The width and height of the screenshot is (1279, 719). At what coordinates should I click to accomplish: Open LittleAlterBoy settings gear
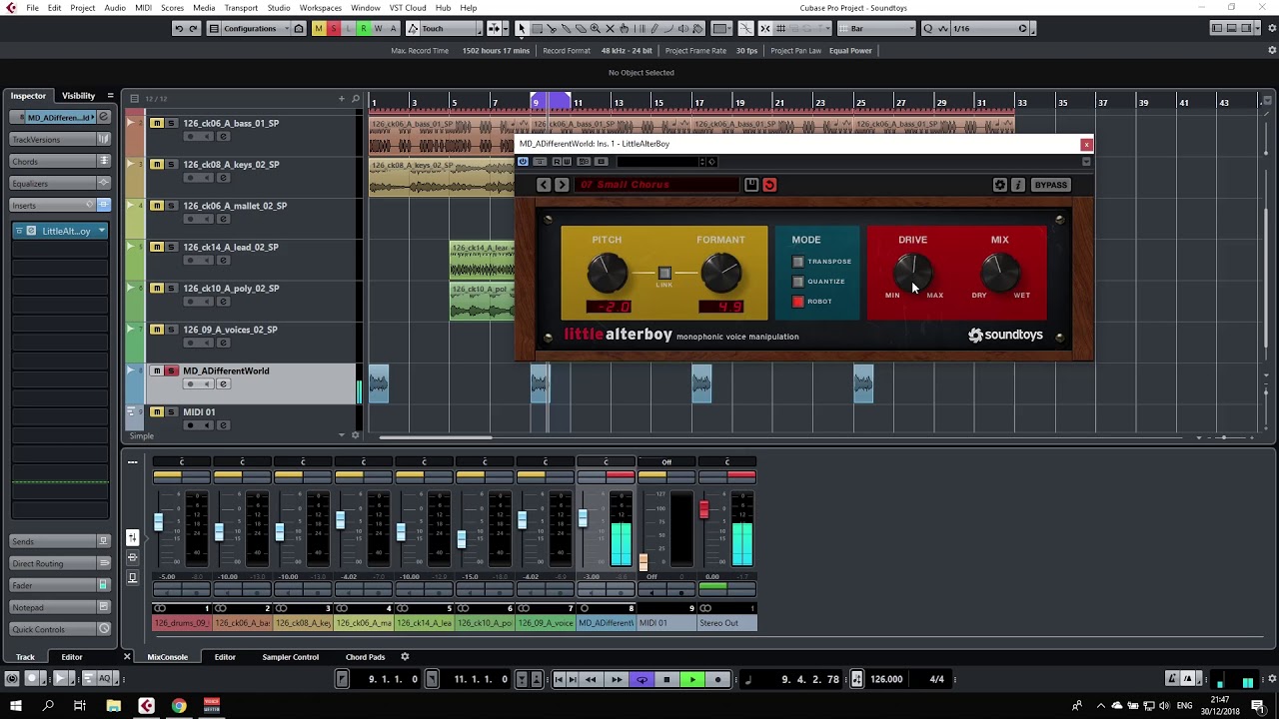click(999, 185)
